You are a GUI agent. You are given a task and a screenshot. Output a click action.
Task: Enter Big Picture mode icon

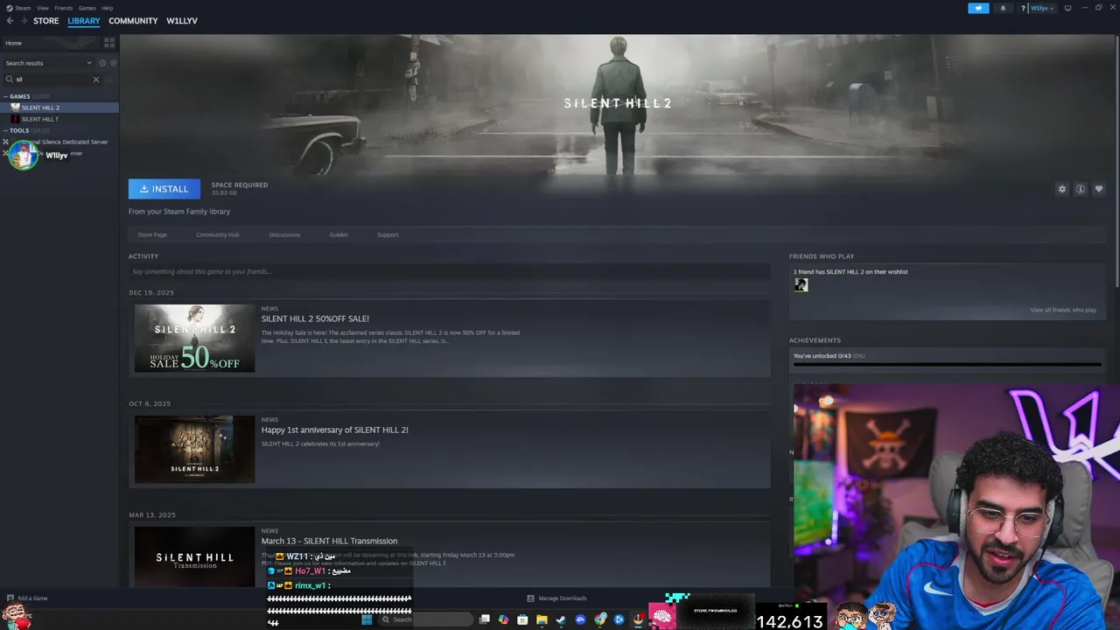click(1067, 8)
